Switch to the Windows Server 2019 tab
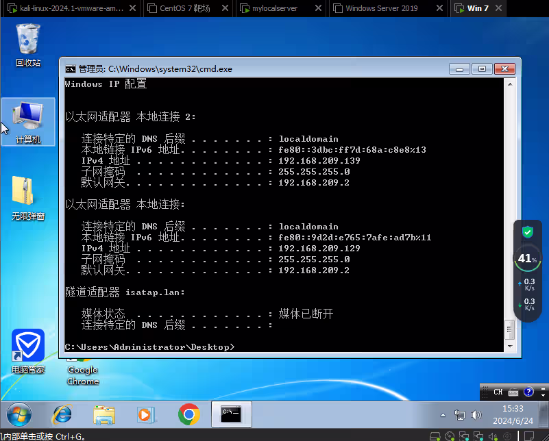Image resolution: width=549 pixels, height=441 pixels. click(382, 8)
